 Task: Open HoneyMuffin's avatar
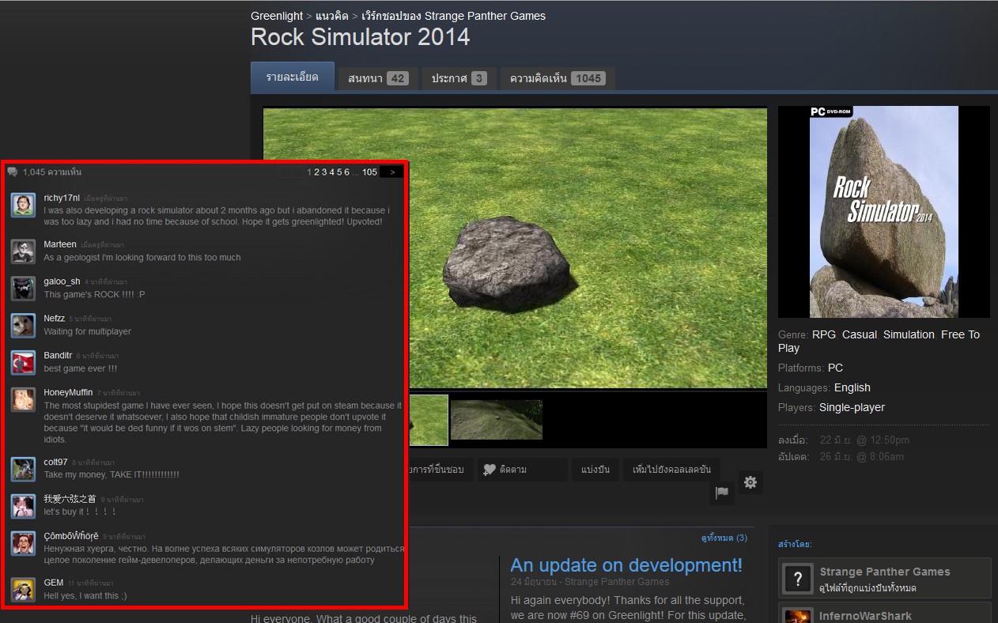(x=23, y=400)
